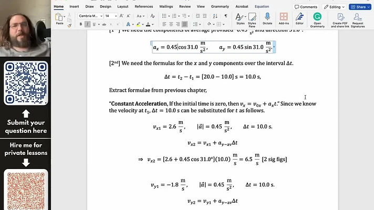Apply the font color black bar A
Image resolution: width=374 pixels, height=210 pixels.
[x=148, y=24]
